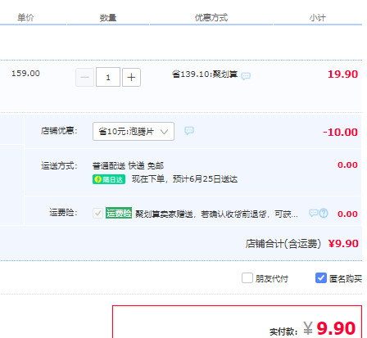The image size is (367, 338).
Task: Increase quantity with the plus button
Action: (x=131, y=78)
